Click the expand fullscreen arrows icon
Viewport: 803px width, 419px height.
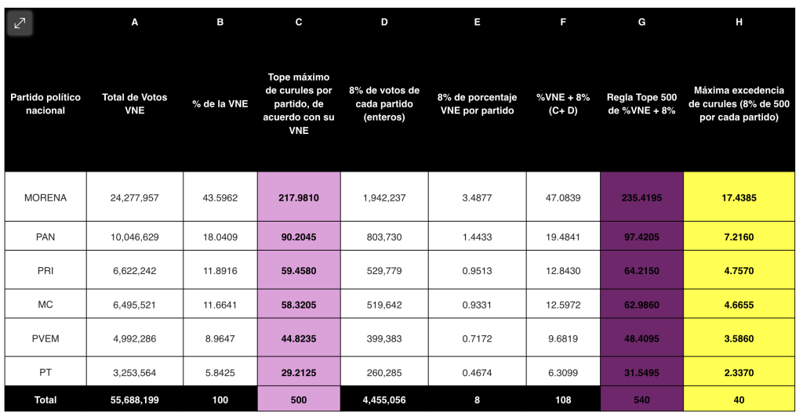[20, 23]
